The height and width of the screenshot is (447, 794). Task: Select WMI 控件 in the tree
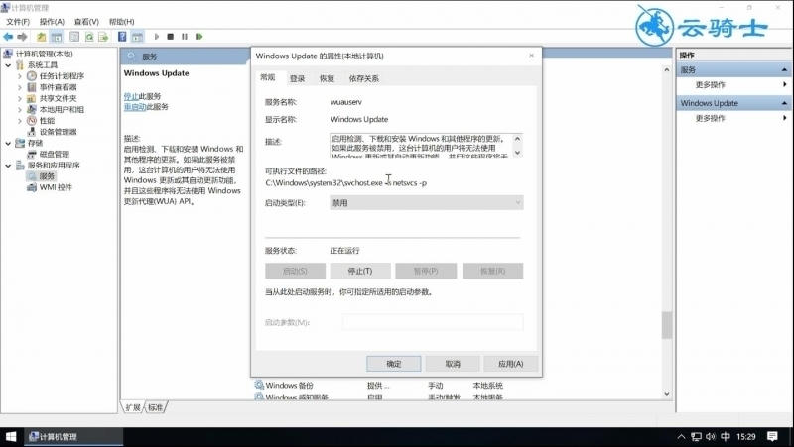56,187
